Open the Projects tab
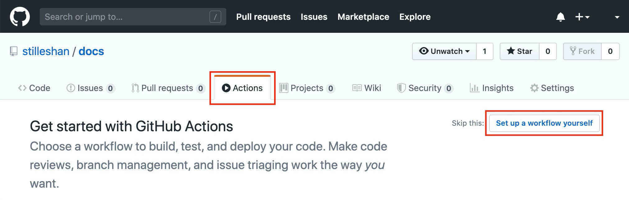 [x=307, y=88]
